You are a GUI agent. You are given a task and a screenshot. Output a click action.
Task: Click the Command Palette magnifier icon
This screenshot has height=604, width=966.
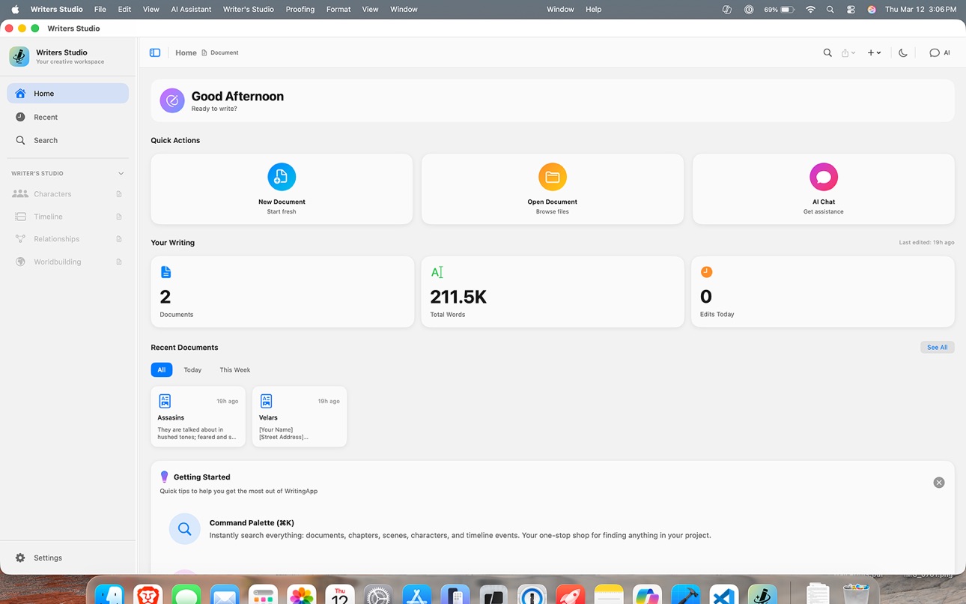[x=184, y=529]
